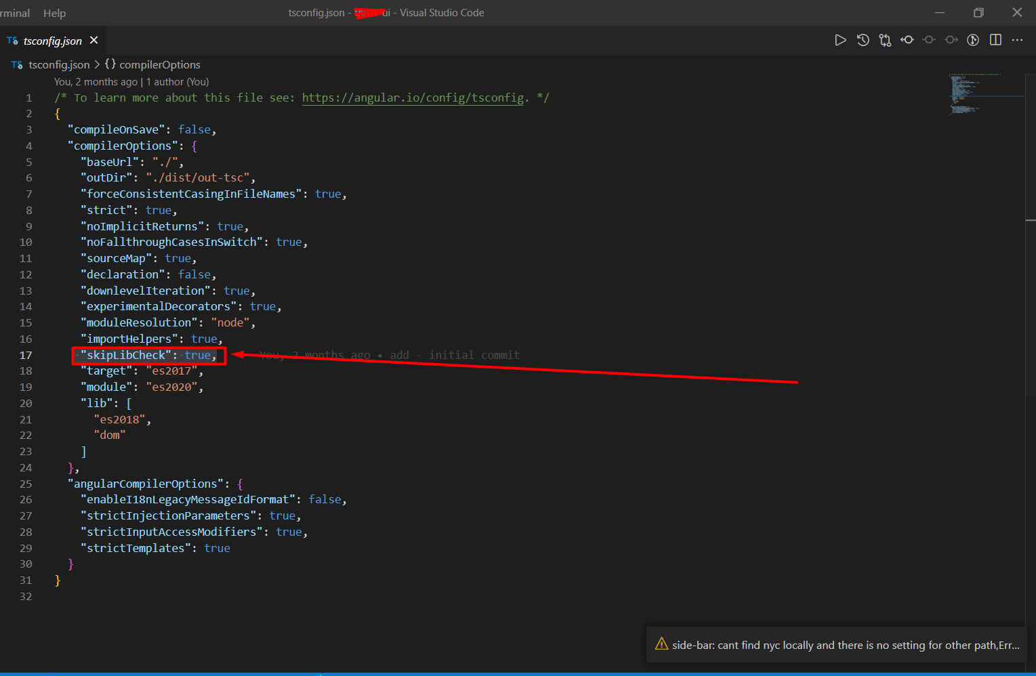Restore down the VS Code window
This screenshot has height=676, width=1036.
(978, 12)
